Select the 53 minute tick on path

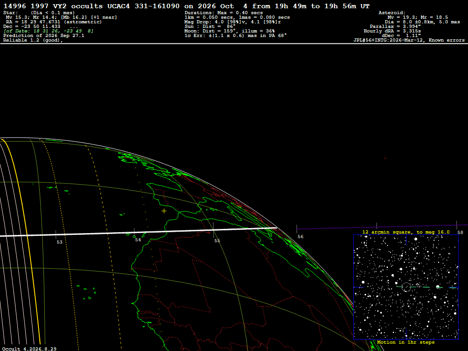56,234
